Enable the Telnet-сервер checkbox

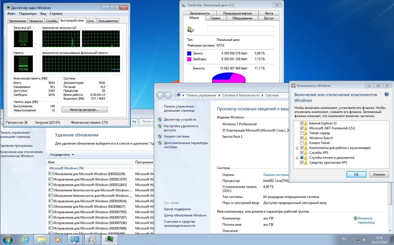coord(302,133)
